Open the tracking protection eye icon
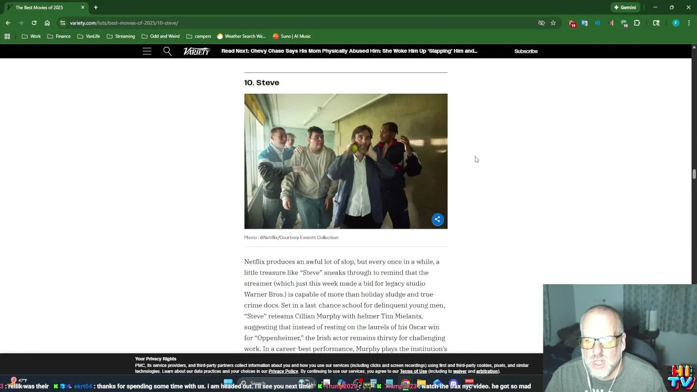 pyautogui.click(x=541, y=23)
